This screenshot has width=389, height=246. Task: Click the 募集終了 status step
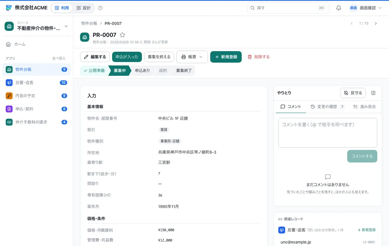pos(184,71)
